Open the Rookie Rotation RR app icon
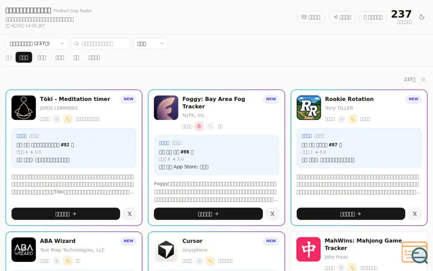The image size is (433, 271). click(x=309, y=107)
